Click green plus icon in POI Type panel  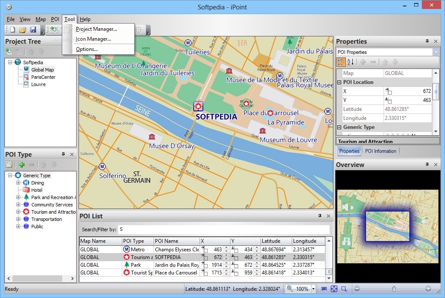21,165
